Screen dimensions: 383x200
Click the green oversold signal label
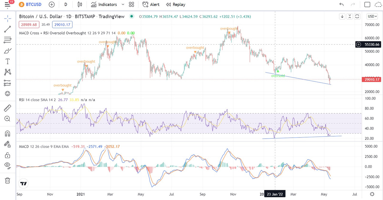[278, 76]
